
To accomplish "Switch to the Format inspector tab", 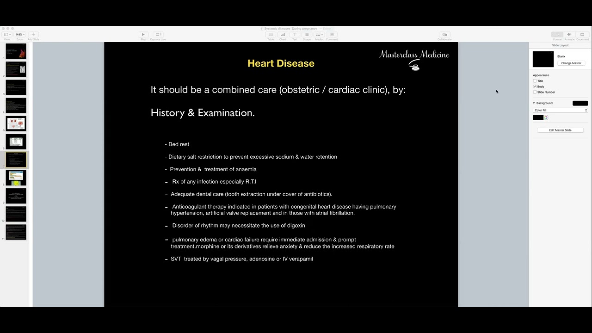I will pyautogui.click(x=557, y=34).
